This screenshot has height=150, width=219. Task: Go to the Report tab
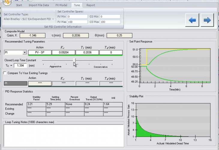tap(91, 5)
